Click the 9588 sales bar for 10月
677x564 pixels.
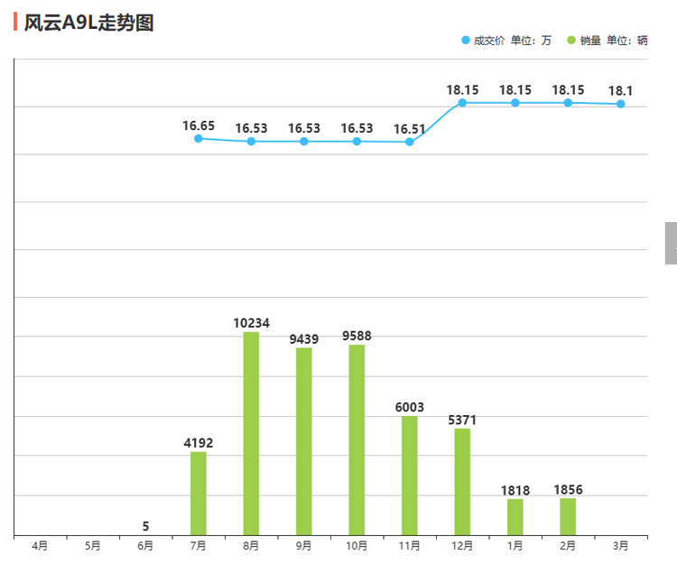pyautogui.click(x=357, y=439)
